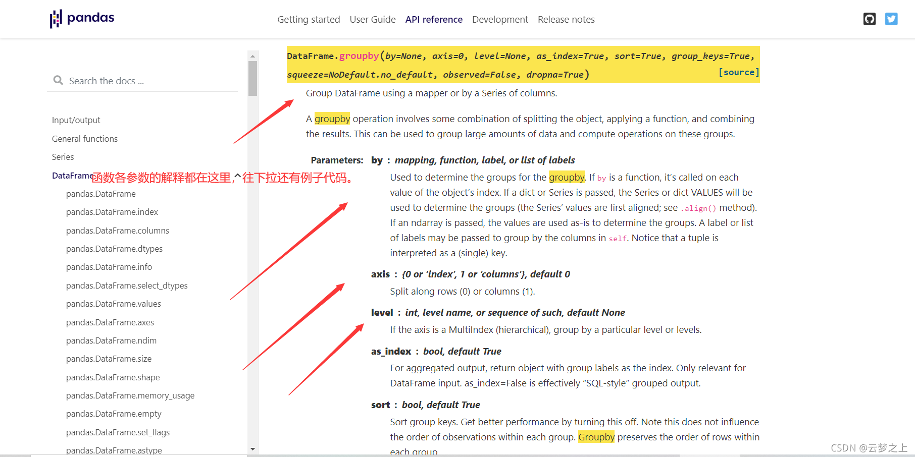This screenshot has width=915, height=457.
Task: Open Input/output in the sidebar
Action: coord(76,120)
